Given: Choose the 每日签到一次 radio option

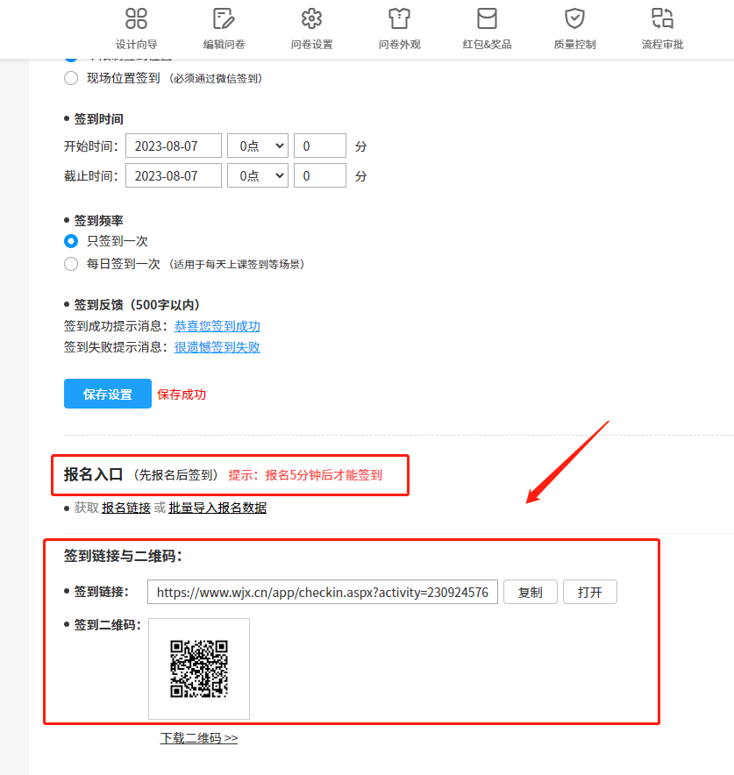Looking at the screenshot, I should 71,264.
